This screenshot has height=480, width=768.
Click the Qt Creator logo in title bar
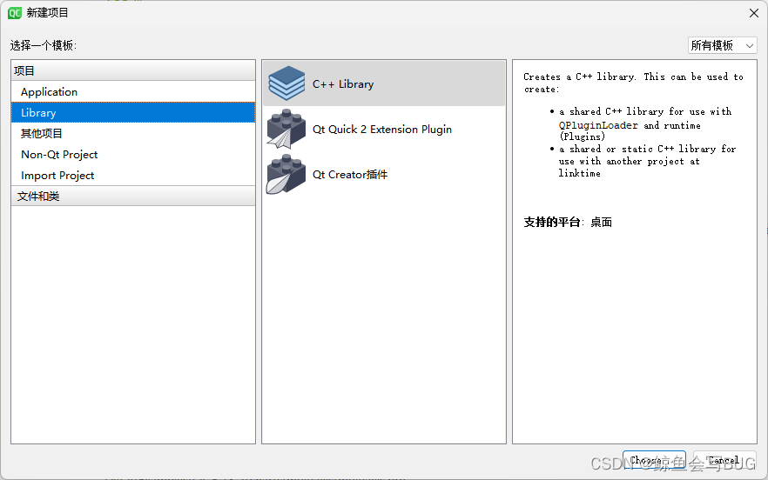click(15, 13)
